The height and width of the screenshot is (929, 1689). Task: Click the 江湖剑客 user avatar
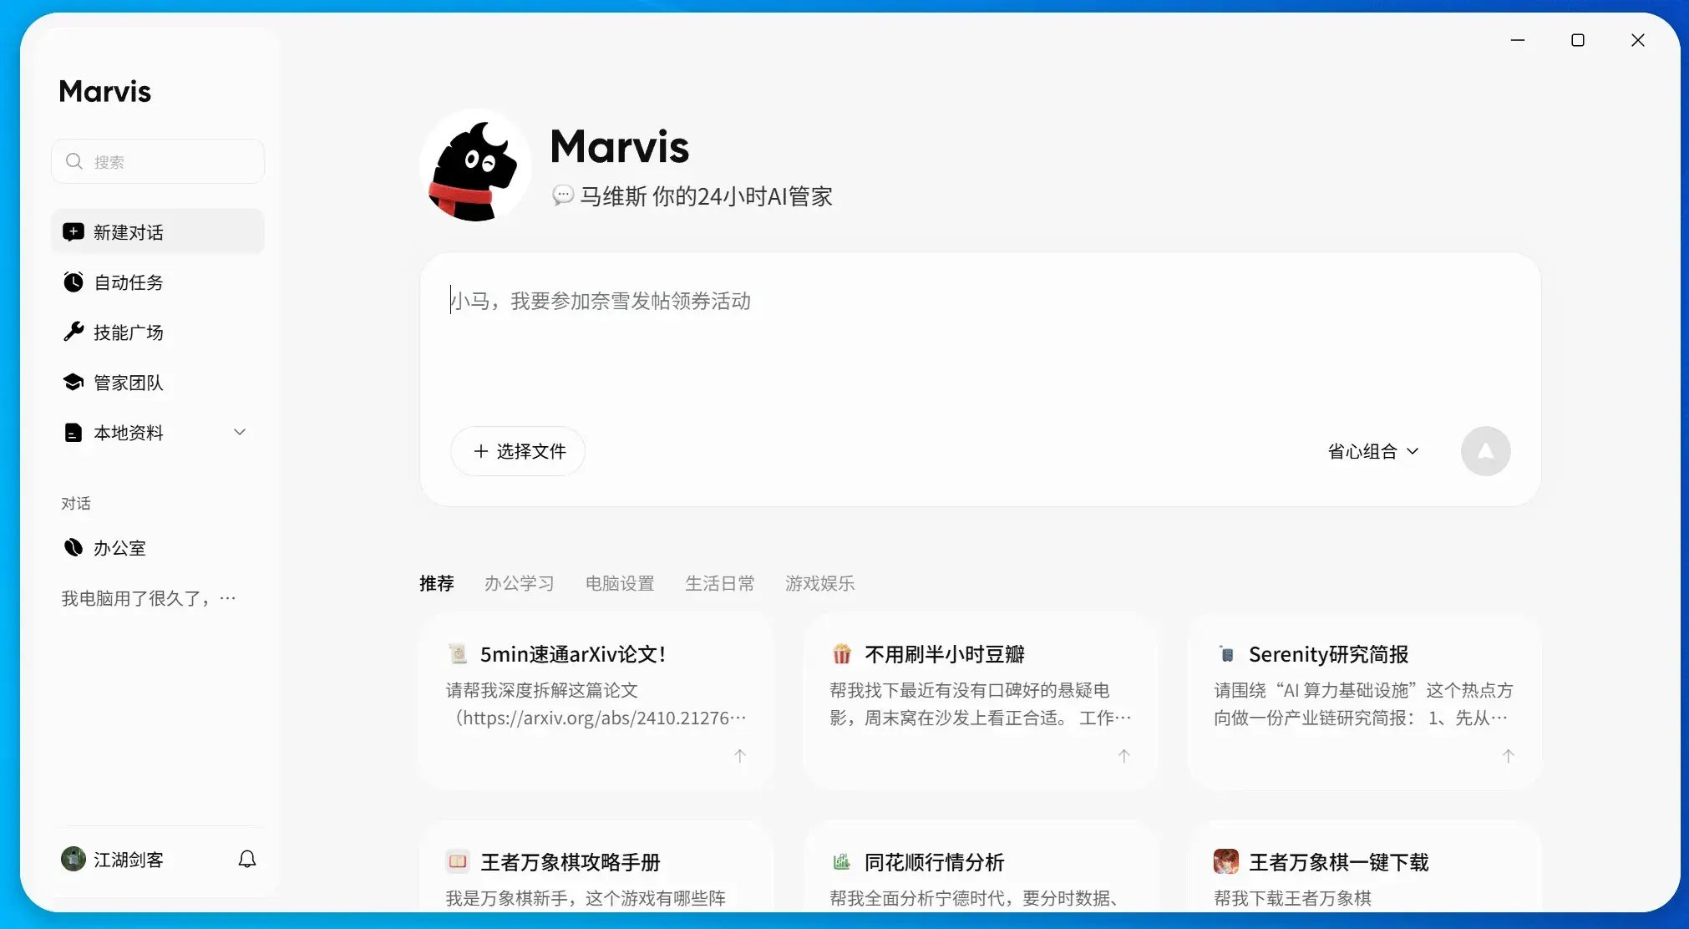[74, 859]
